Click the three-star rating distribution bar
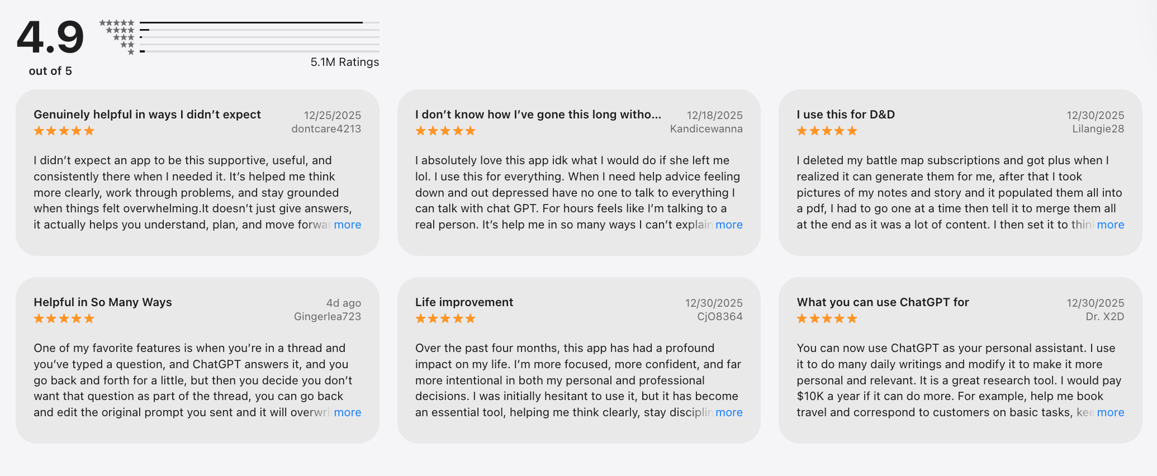Screen dimensions: 1157x476 [257, 37]
